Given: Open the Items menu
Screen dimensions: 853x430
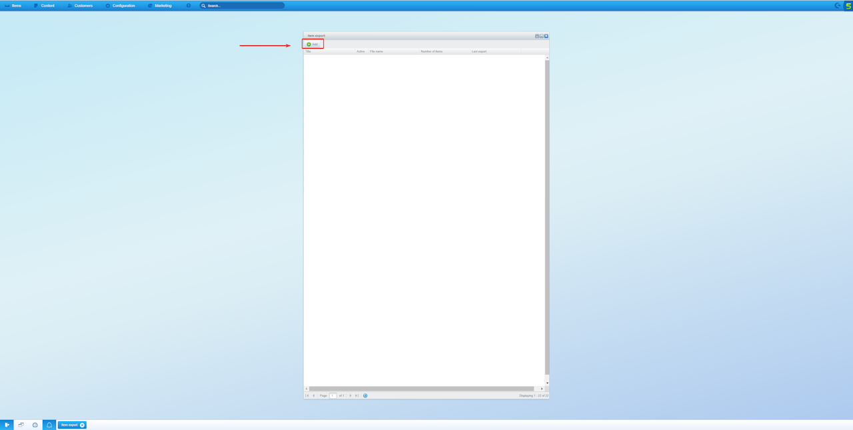Looking at the screenshot, I should 13,5.
